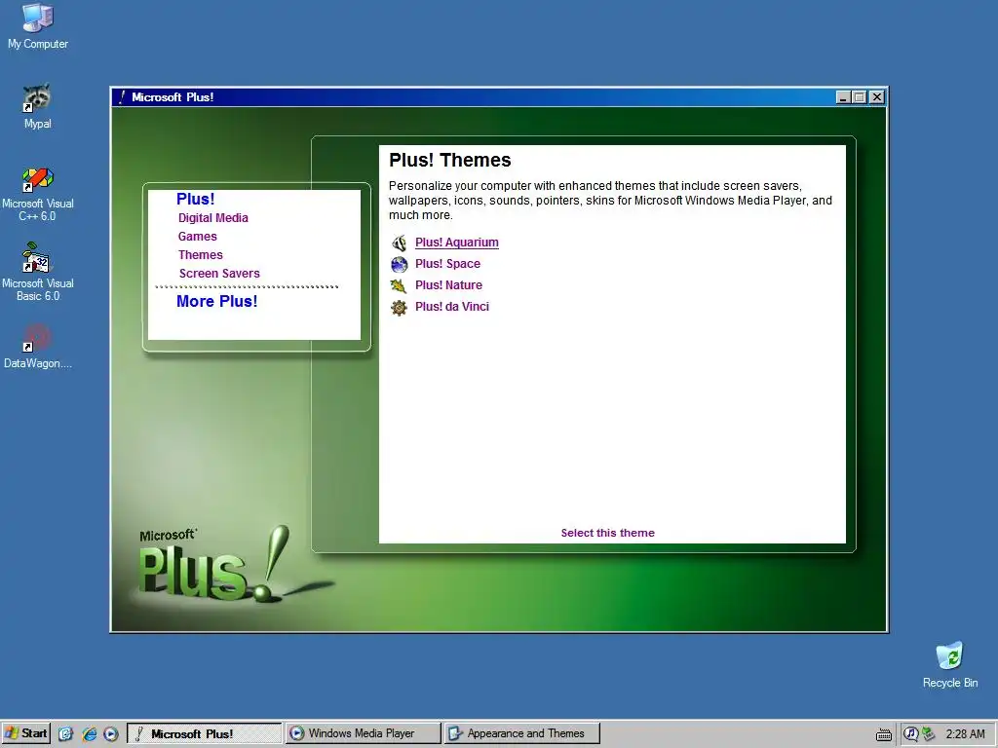Switch to Microsoft Plus! taskbar button

click(205, 733)
